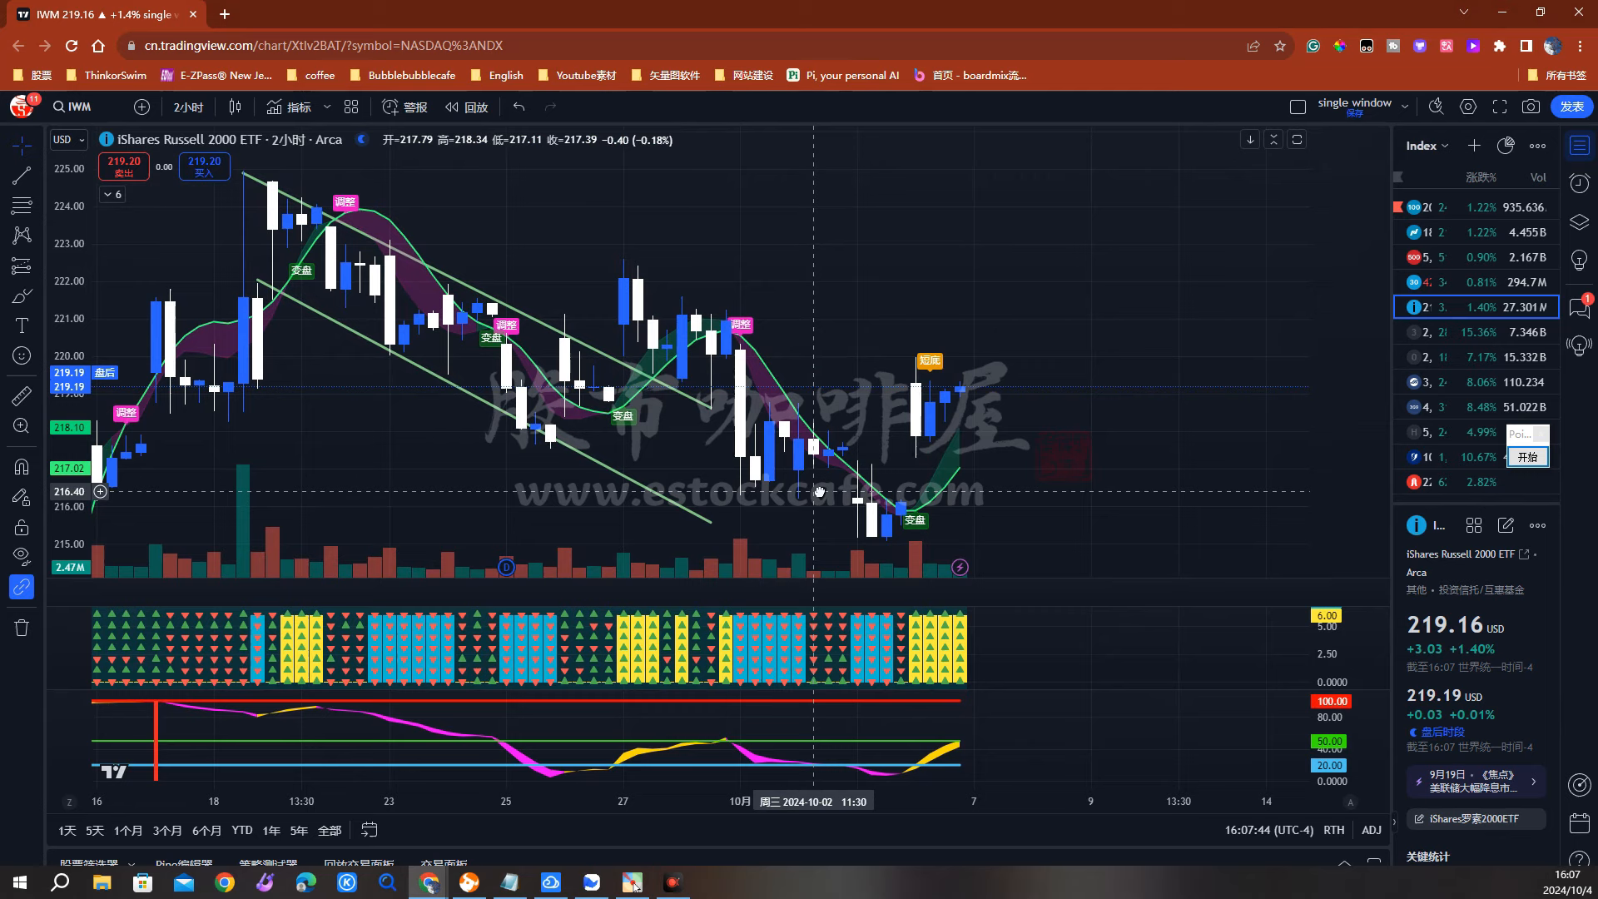Take chart snapshot with camera icon
The width and height of the screenshot is (1598, 899).
point(1531,107)
